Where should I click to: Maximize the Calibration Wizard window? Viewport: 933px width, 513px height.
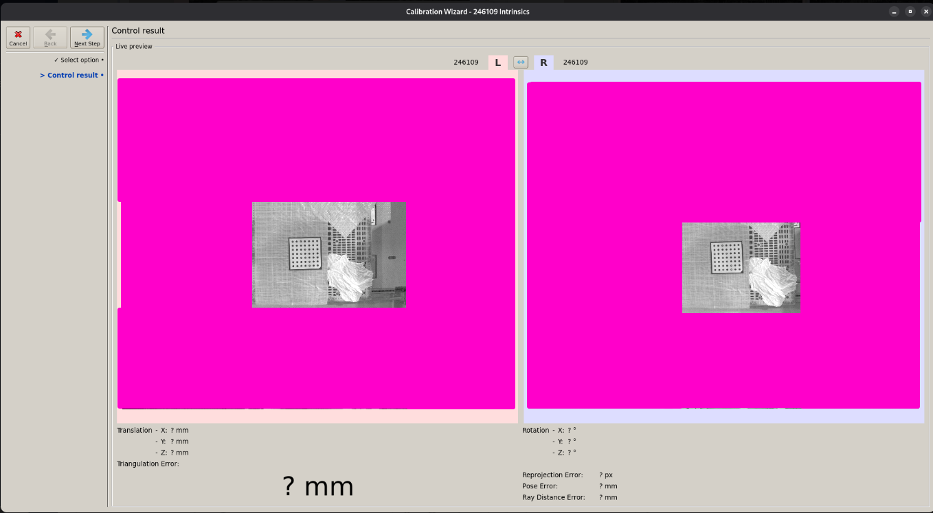(910, 11)
